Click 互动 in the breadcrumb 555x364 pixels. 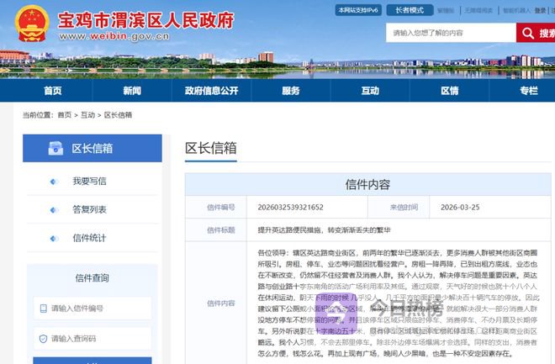[87, 115]
